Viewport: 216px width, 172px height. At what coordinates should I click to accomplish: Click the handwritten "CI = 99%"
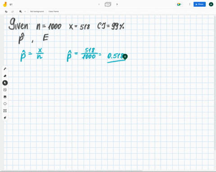(x=111, y=26)
